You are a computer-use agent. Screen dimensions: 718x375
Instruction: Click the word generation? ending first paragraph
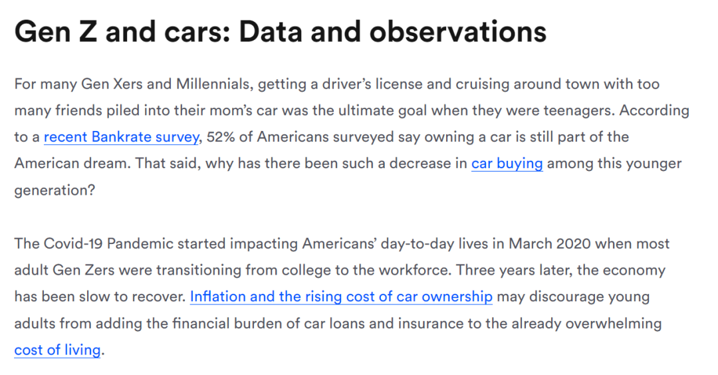coord(55,190)
